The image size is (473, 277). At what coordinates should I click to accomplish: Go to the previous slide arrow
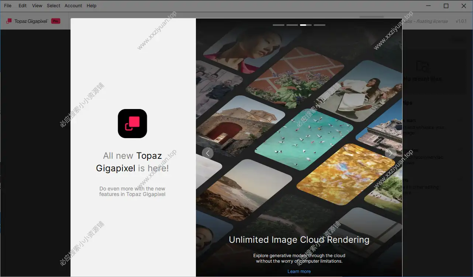point(207,153)
